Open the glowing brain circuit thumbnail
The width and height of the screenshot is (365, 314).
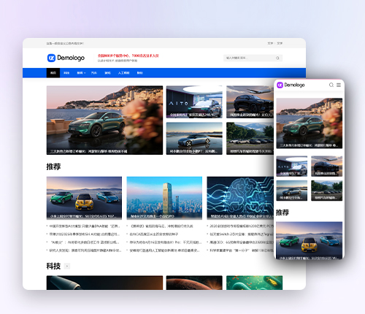tap(240, 198)
